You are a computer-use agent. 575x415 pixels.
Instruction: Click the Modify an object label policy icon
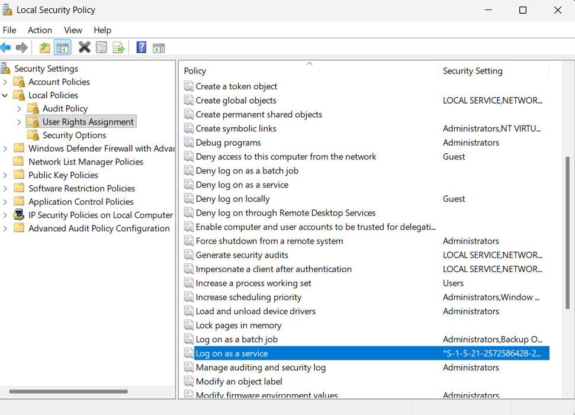pyautogui.click(x=188, y=382)
